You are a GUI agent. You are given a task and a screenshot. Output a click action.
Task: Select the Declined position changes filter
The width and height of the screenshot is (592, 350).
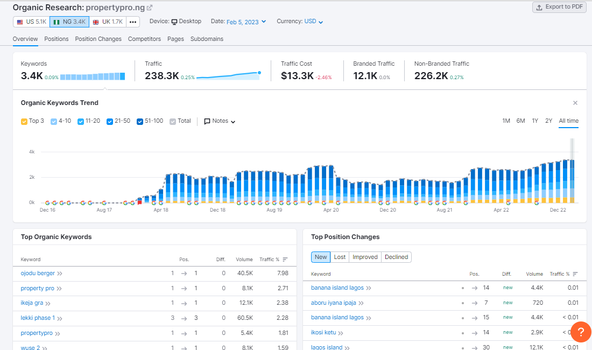tap(397, 257)
